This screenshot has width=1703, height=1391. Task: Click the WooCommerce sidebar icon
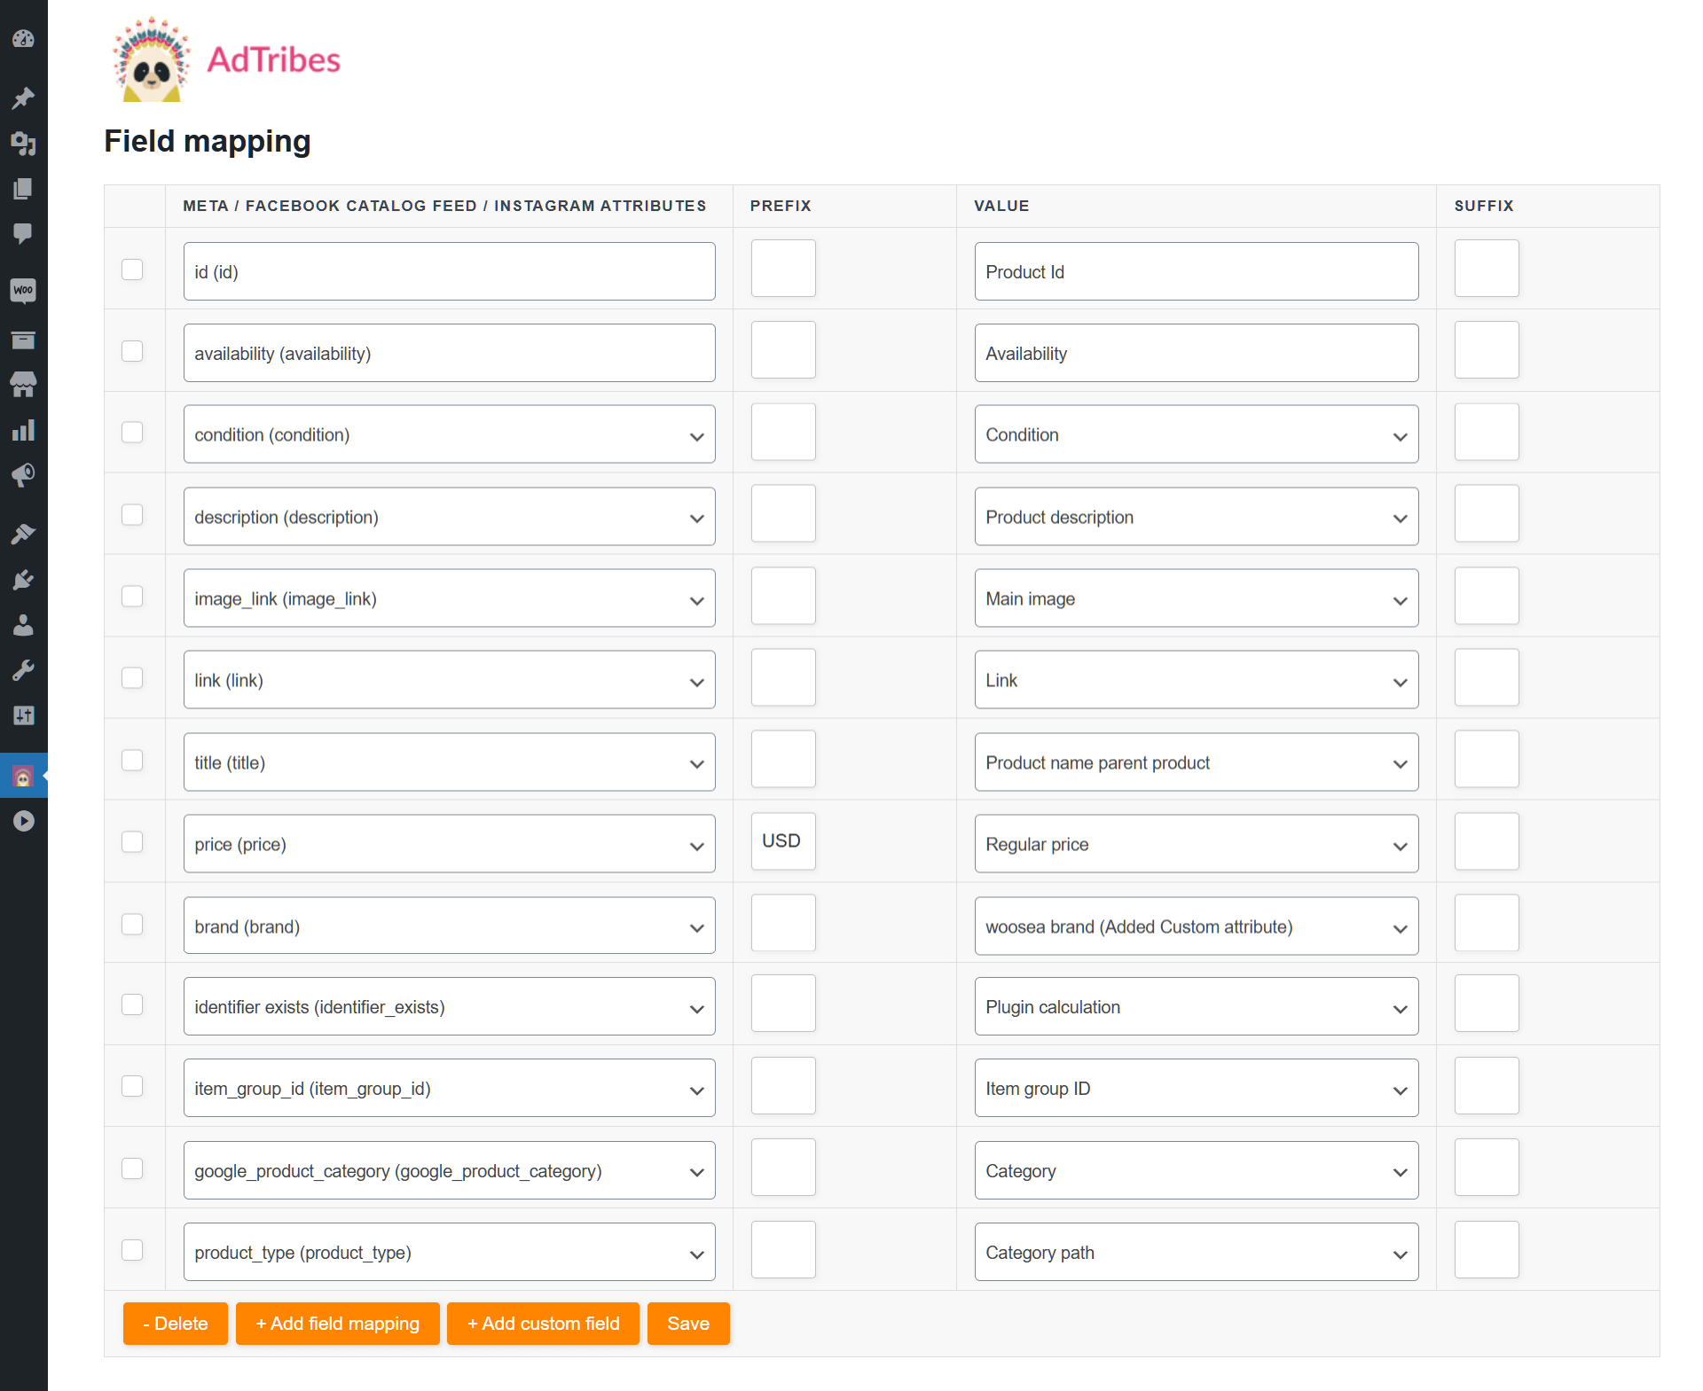(x=23, y=290)
